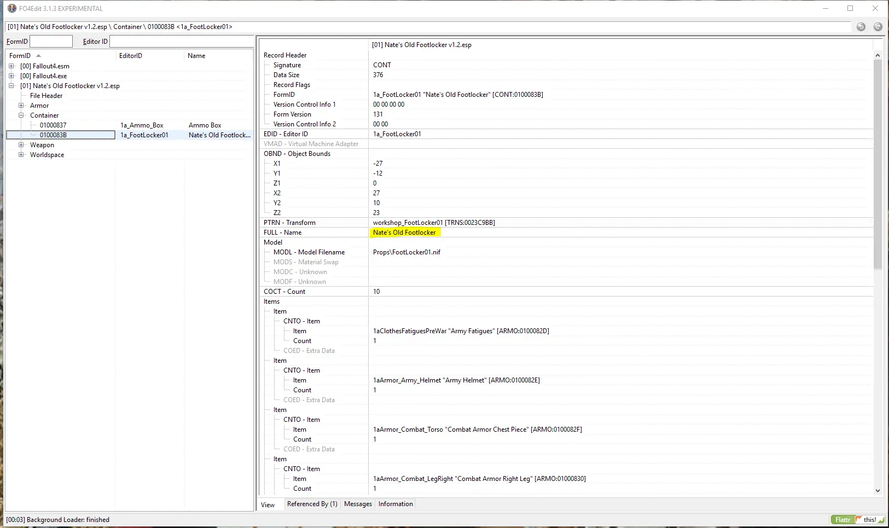Click the Combat Armor Right Leg item value
Screen dimensions: 889x528
click(x=479, y=479)
